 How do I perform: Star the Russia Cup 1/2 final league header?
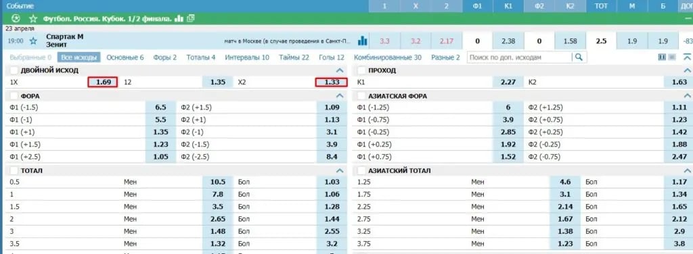click(33, 18)
